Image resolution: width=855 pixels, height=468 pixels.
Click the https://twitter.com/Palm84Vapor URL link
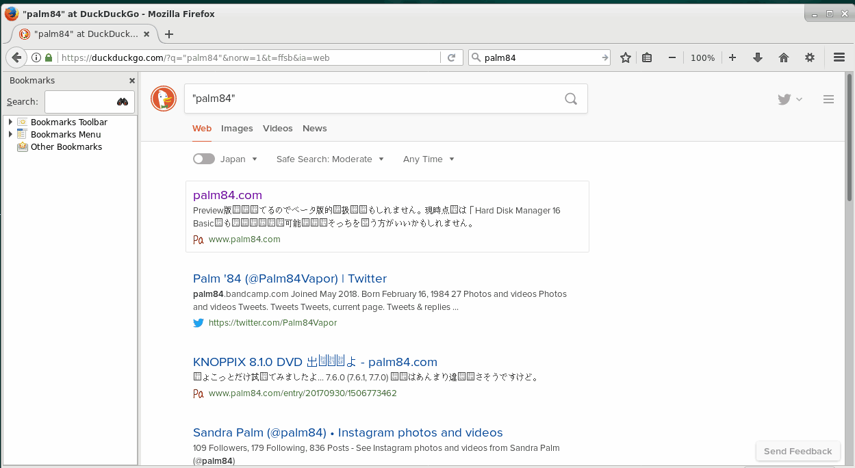[272, 323]
